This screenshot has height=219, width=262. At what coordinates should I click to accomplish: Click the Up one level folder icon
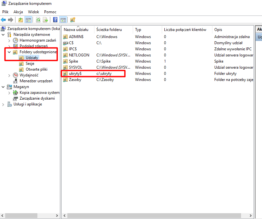pyautogui.click(x=21, y=20)
